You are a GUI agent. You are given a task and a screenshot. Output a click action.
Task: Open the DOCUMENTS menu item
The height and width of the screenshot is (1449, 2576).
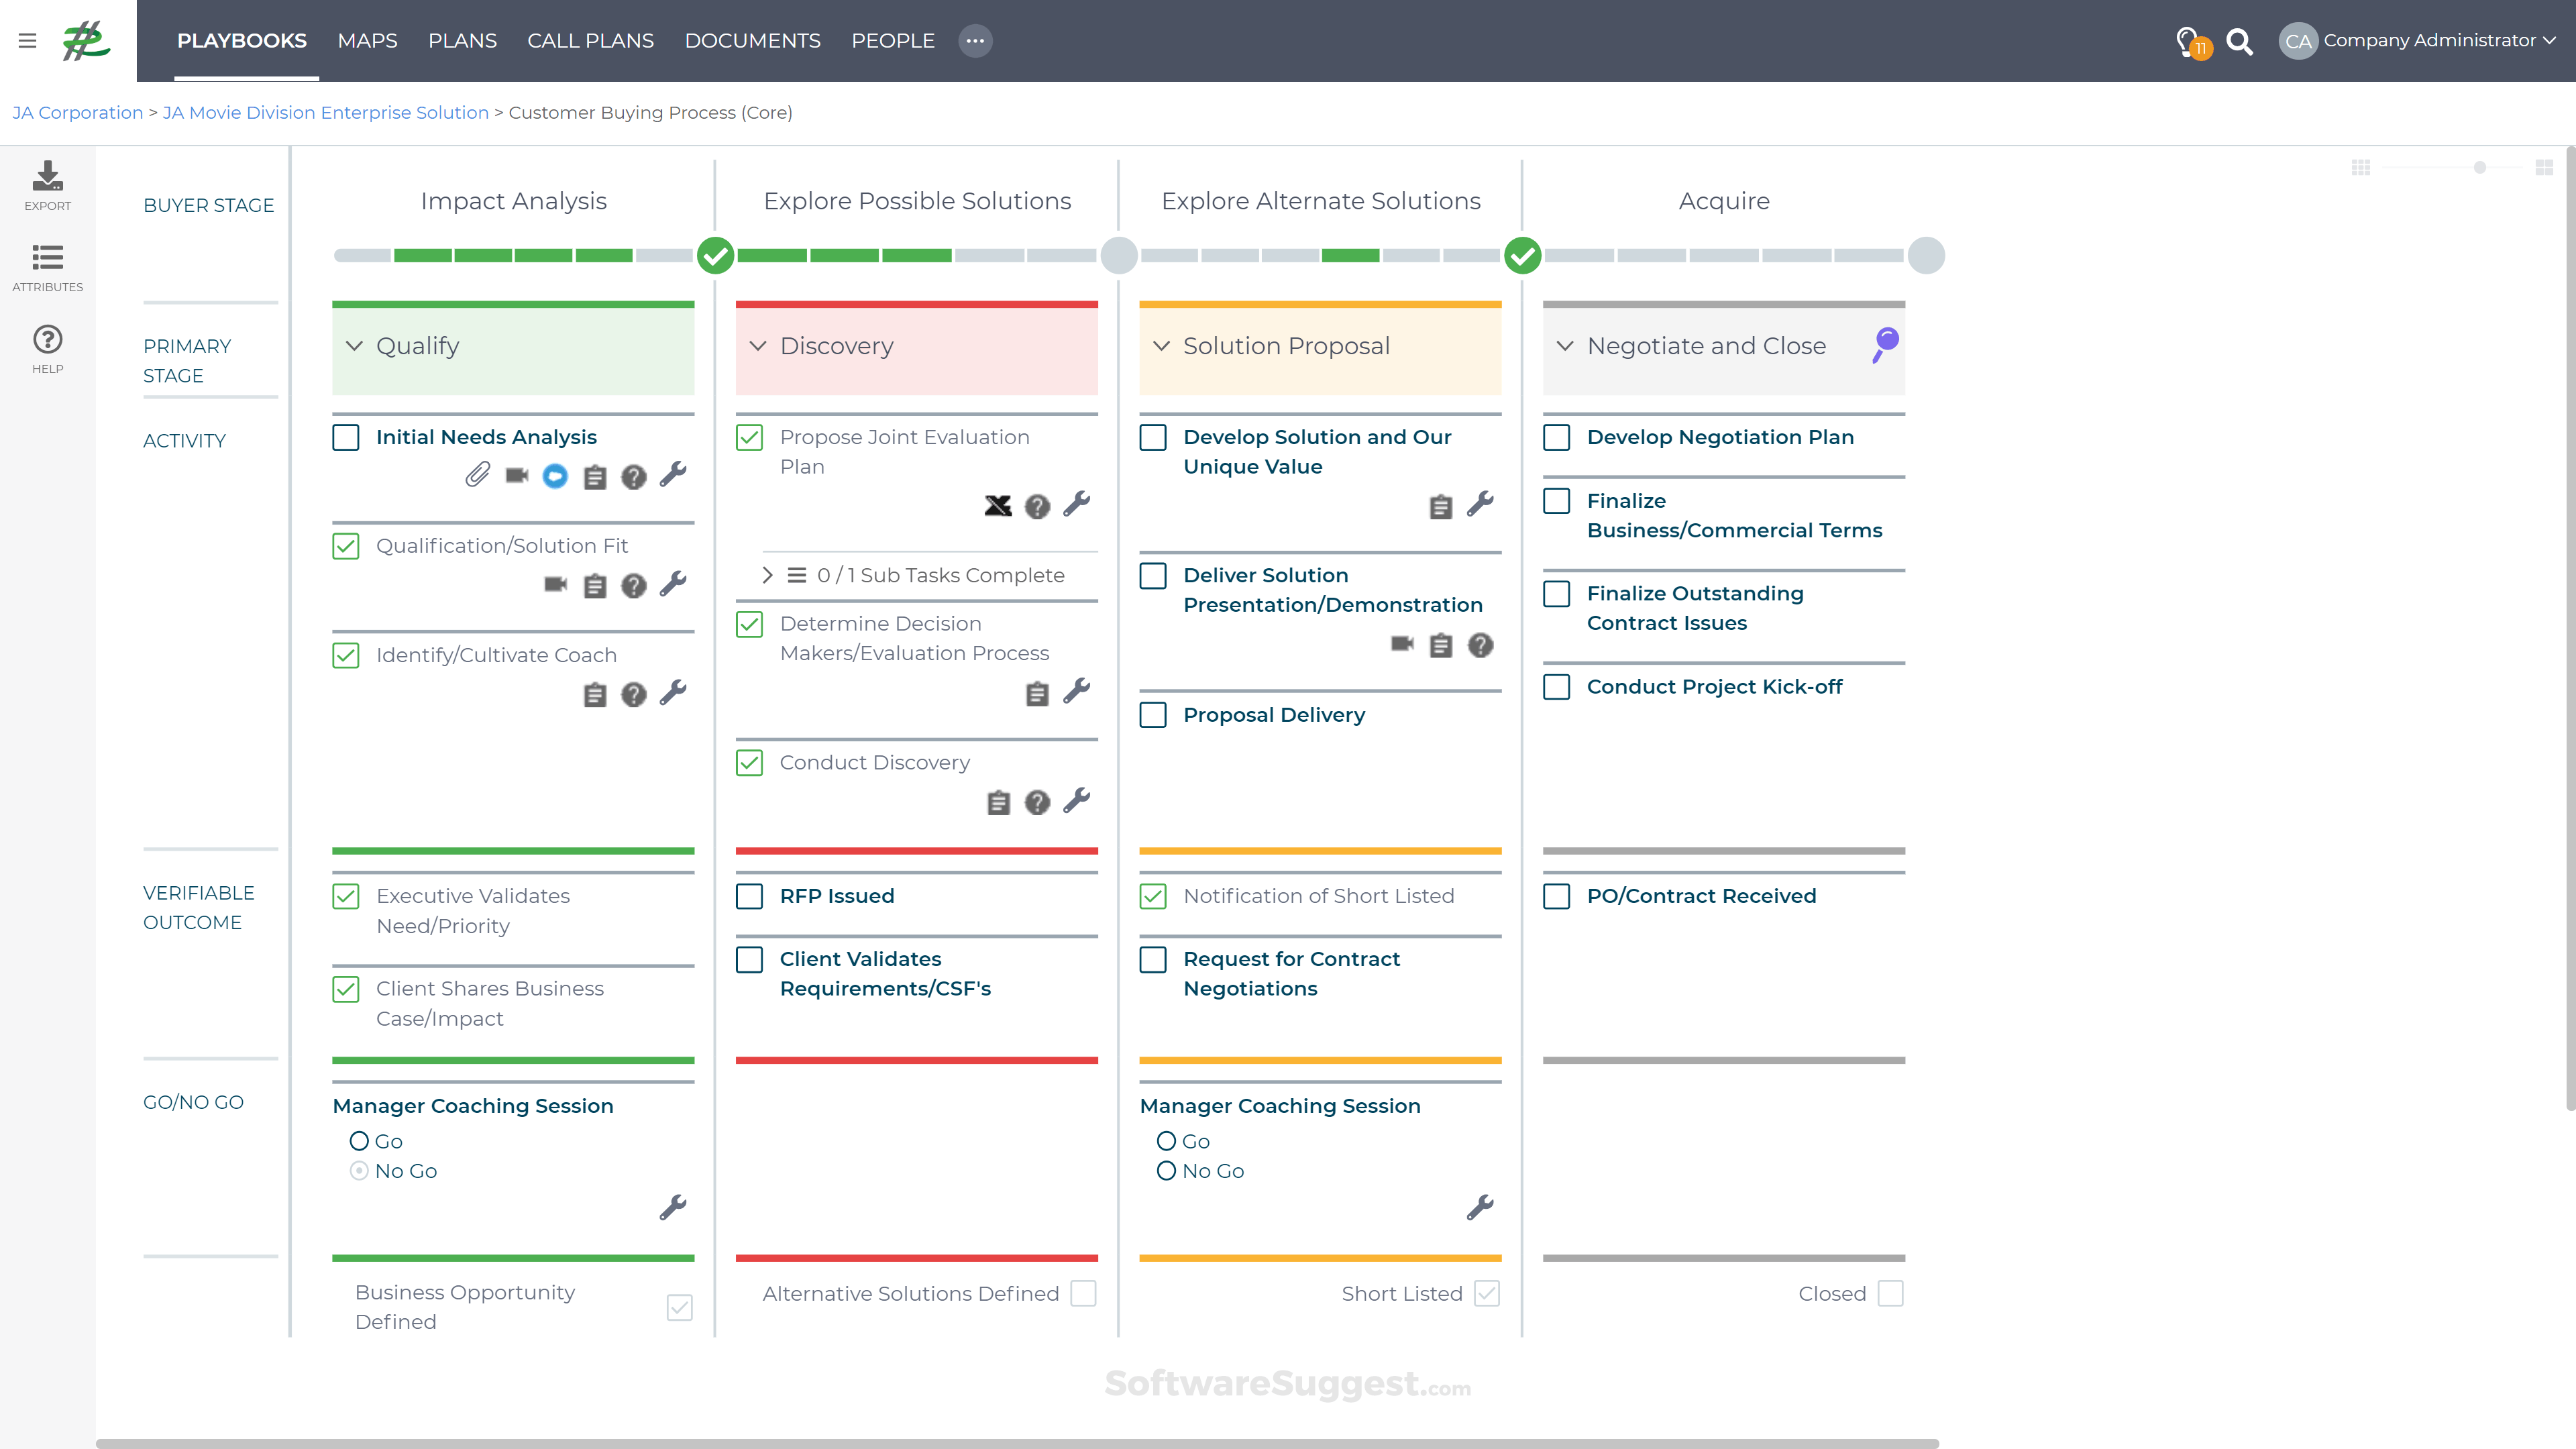(752, 41)
